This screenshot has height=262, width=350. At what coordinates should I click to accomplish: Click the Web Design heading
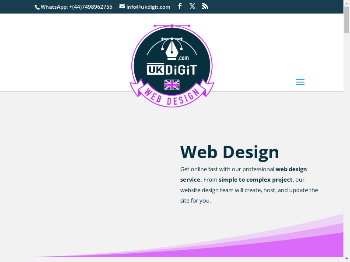[x=229, y=152]
